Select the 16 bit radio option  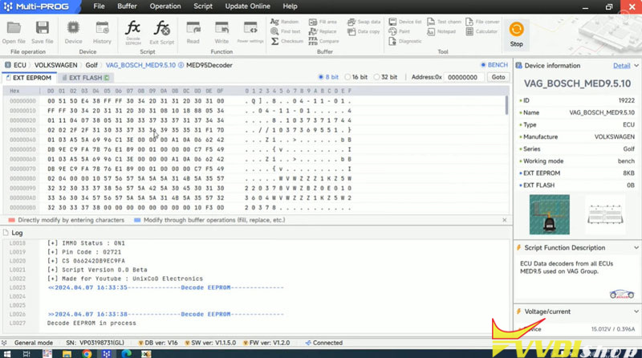click(348, 77)
